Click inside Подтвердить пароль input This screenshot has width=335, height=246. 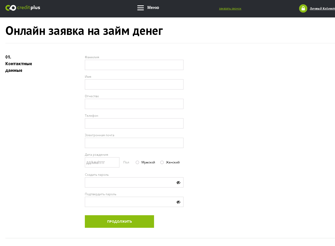129,202
